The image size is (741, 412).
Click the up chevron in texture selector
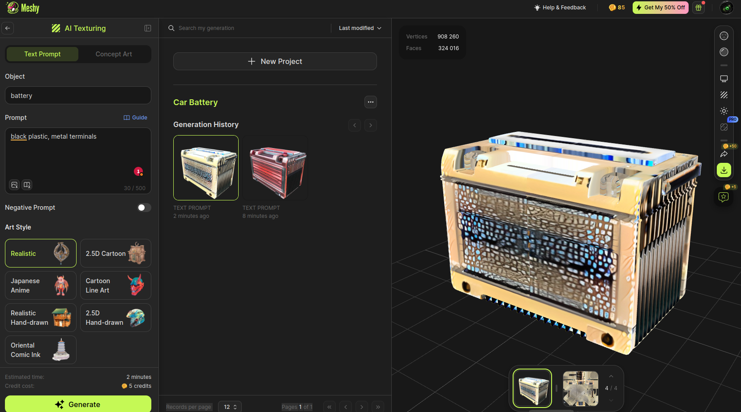[611, 376]
